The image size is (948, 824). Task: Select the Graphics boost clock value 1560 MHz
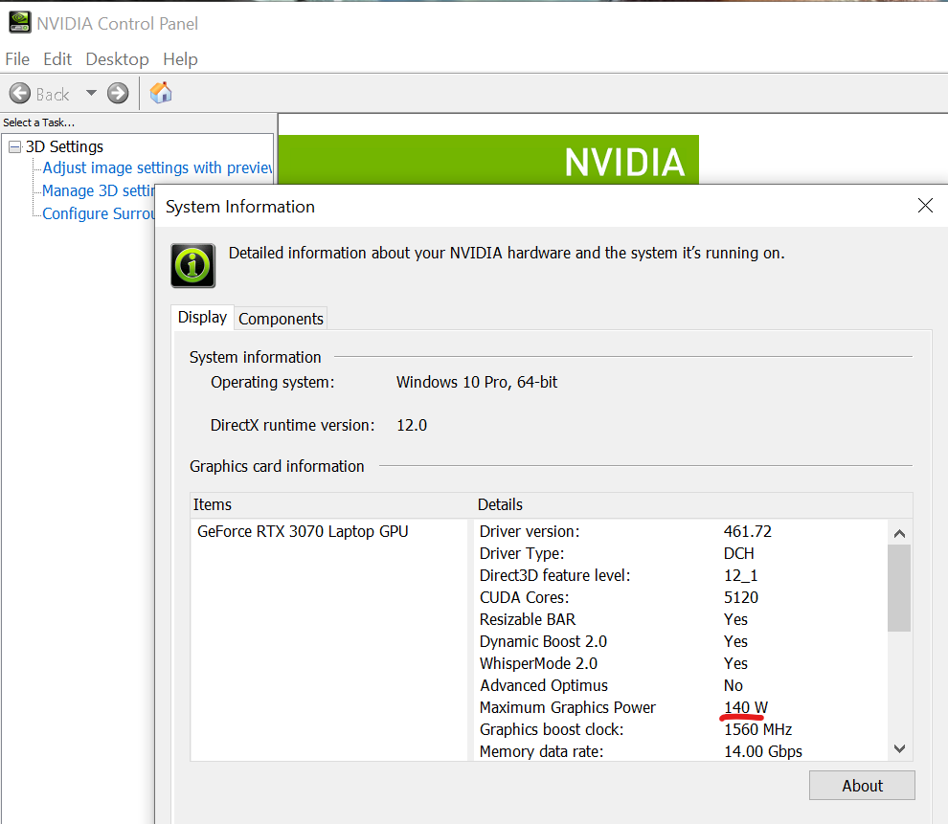[758, 730]
